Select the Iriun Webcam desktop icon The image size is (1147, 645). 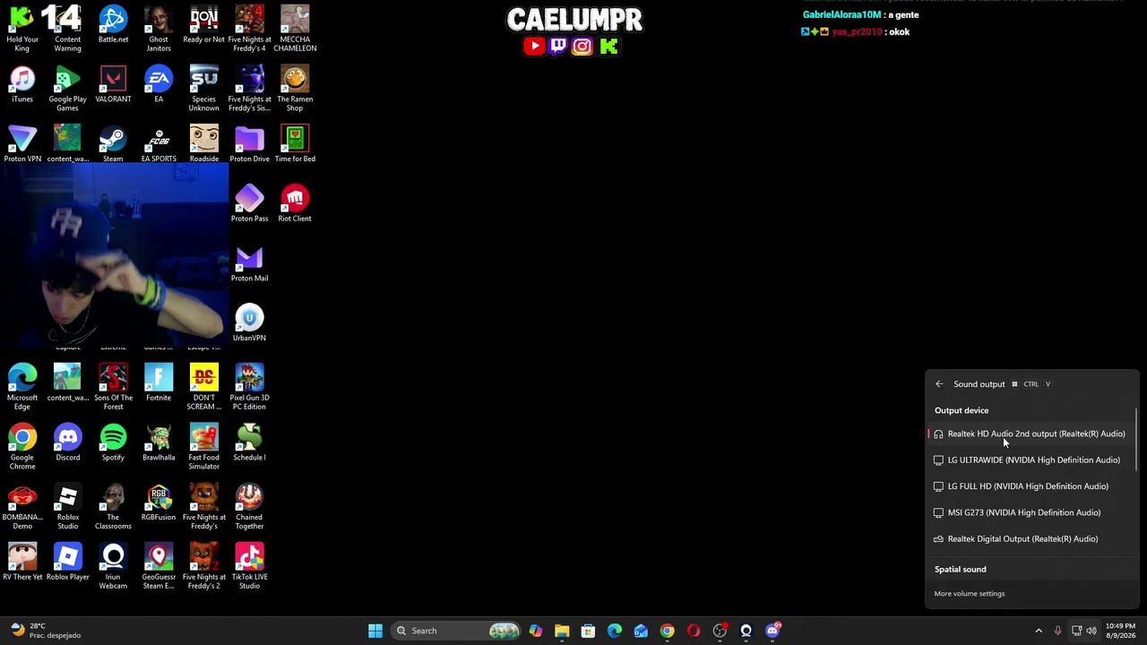113,564
